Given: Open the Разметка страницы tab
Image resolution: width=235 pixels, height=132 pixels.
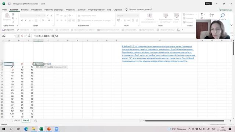Looking at the screenshot, I should pyautogui.click(x=54, y=10).
